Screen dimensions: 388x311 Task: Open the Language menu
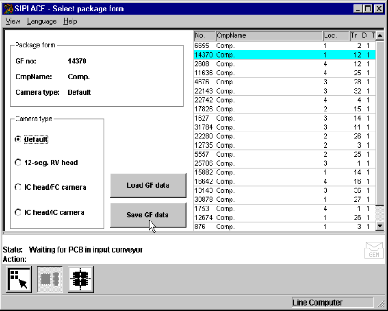[x=42, y=21]
